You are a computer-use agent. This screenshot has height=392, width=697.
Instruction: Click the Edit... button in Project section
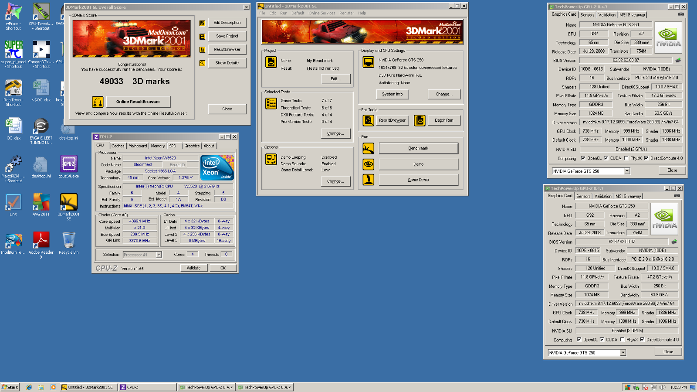click(336, 79)
